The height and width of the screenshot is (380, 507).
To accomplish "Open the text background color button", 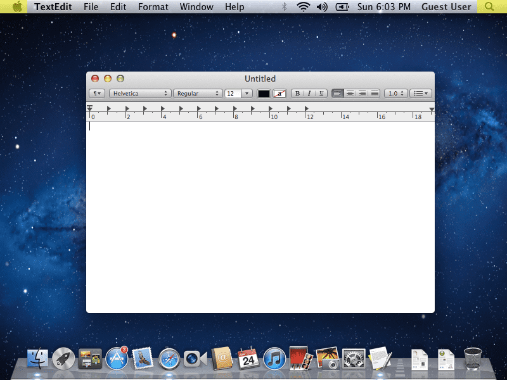I will (x=279, y=93).
